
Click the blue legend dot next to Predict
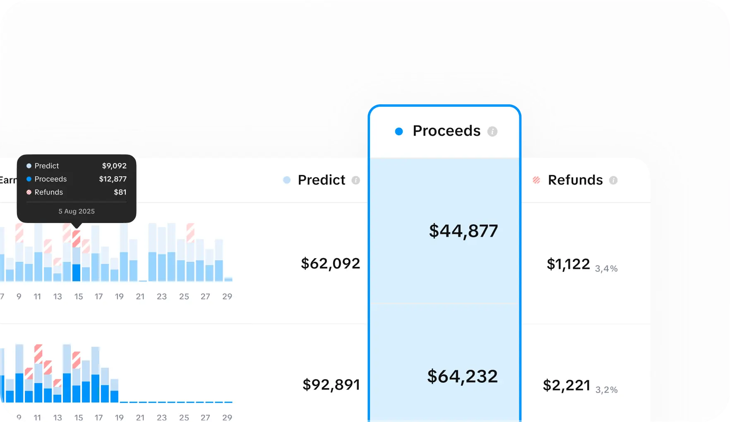click(x=286, y=180)
